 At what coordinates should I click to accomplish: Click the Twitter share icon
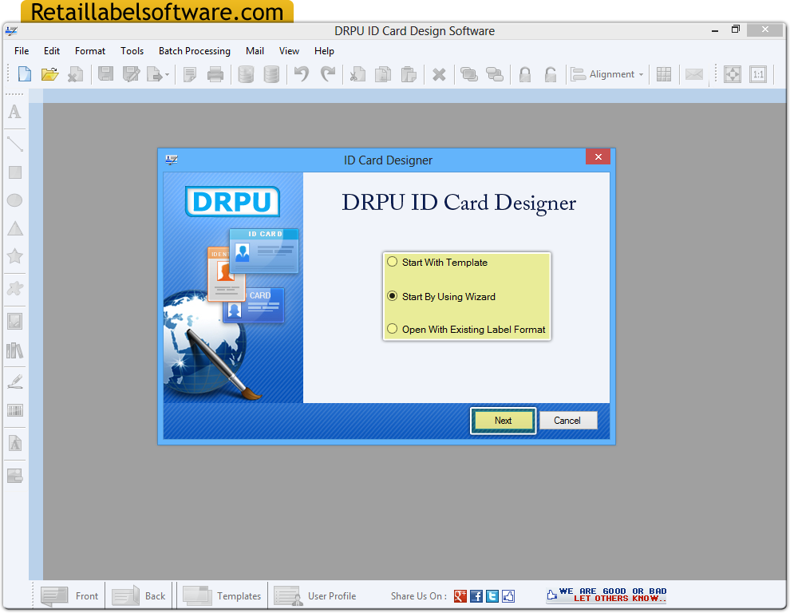492,596
